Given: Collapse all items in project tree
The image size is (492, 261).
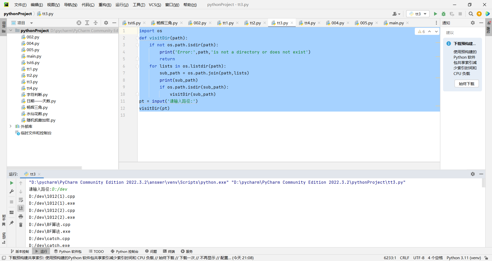Looking at the screenshot, I should point(96,23).
